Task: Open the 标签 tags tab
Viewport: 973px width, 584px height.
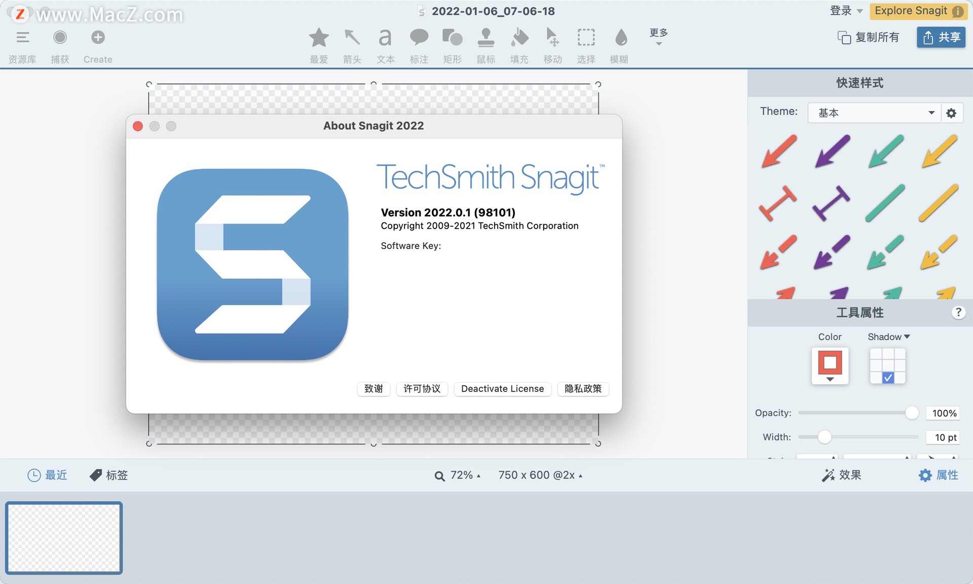Action: coord(108,475)
